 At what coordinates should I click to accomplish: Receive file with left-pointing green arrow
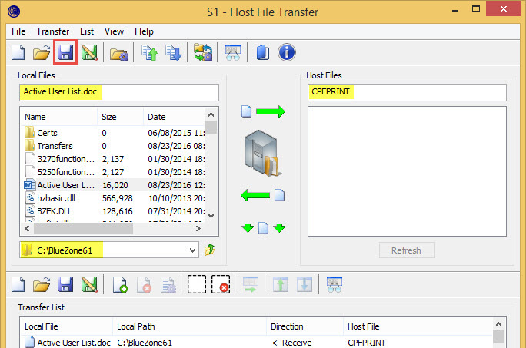(263, 195)
